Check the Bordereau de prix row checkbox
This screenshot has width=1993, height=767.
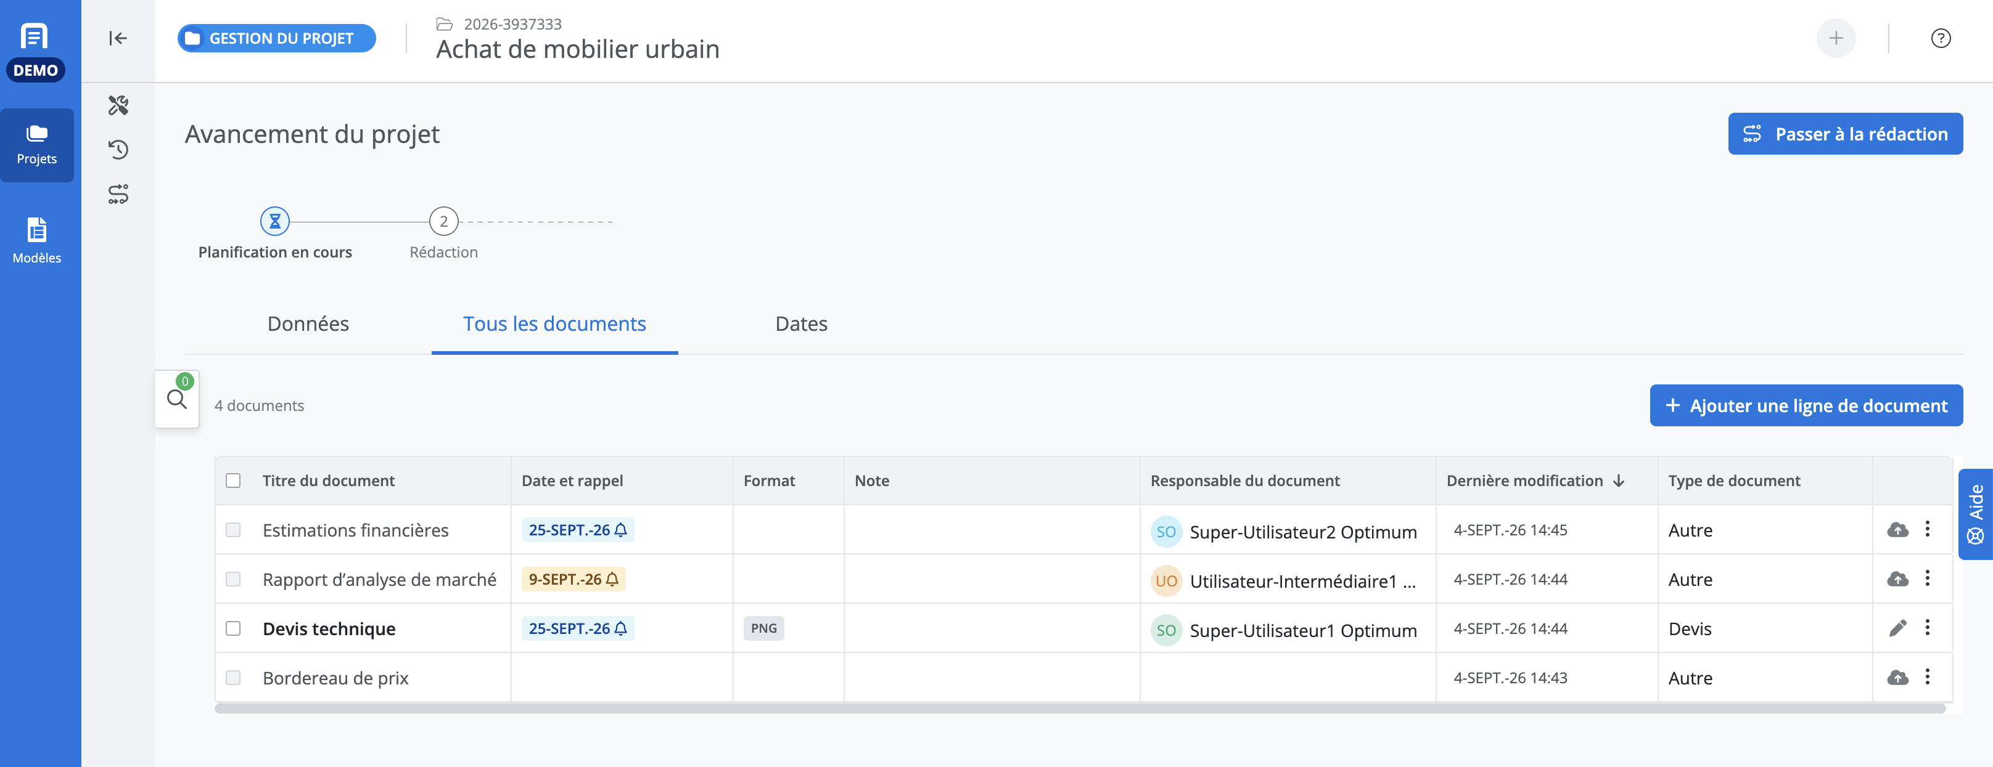(x=233, y=677)
